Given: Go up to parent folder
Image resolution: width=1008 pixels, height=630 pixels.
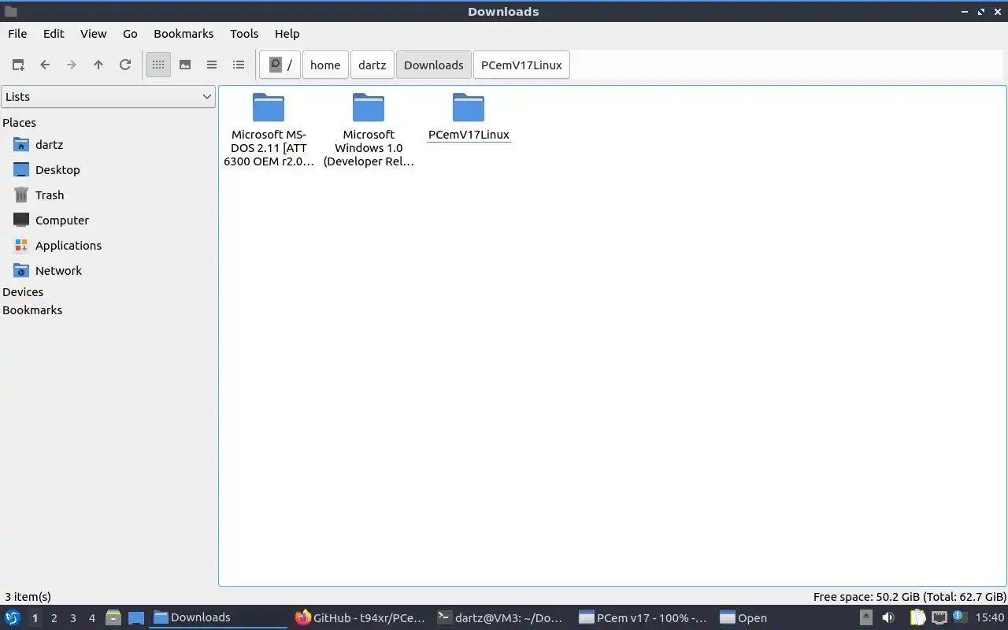Looking at the screenshot, I should click(x=98, y=65).
